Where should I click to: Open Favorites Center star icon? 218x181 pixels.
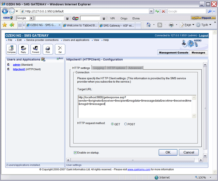[x=4, y=25]
